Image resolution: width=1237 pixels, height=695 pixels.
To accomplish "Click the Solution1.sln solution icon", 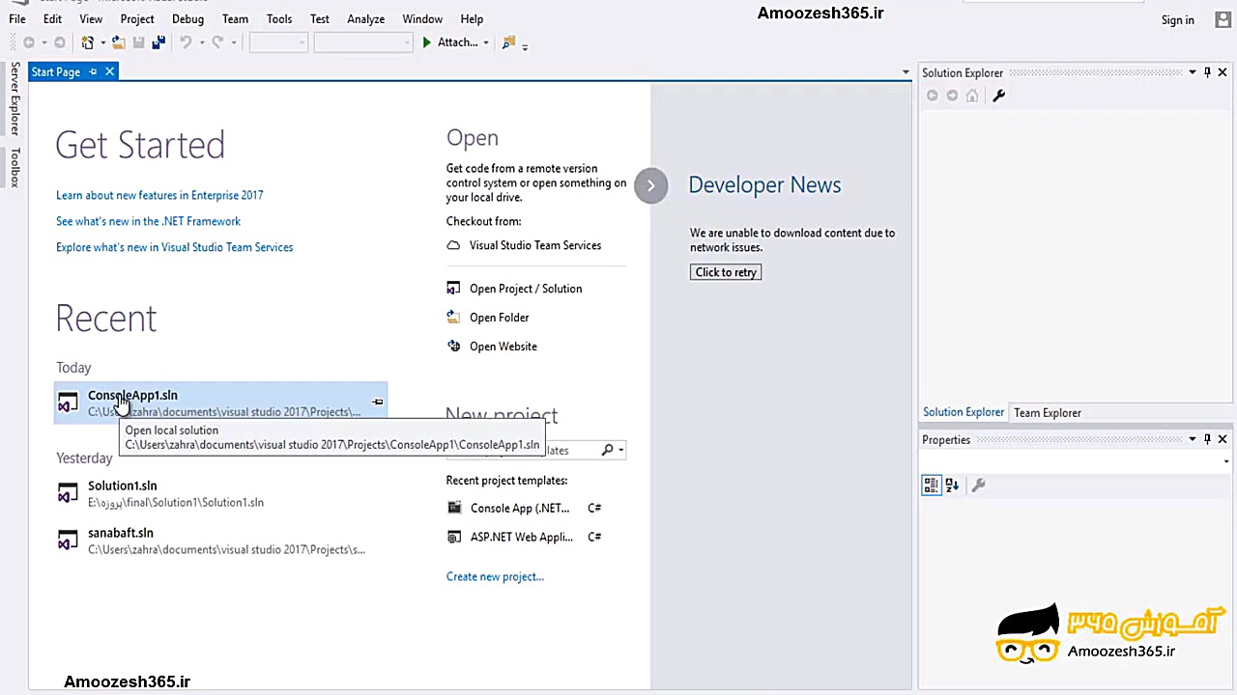I will pyautogui.click(x=68, y=494).
